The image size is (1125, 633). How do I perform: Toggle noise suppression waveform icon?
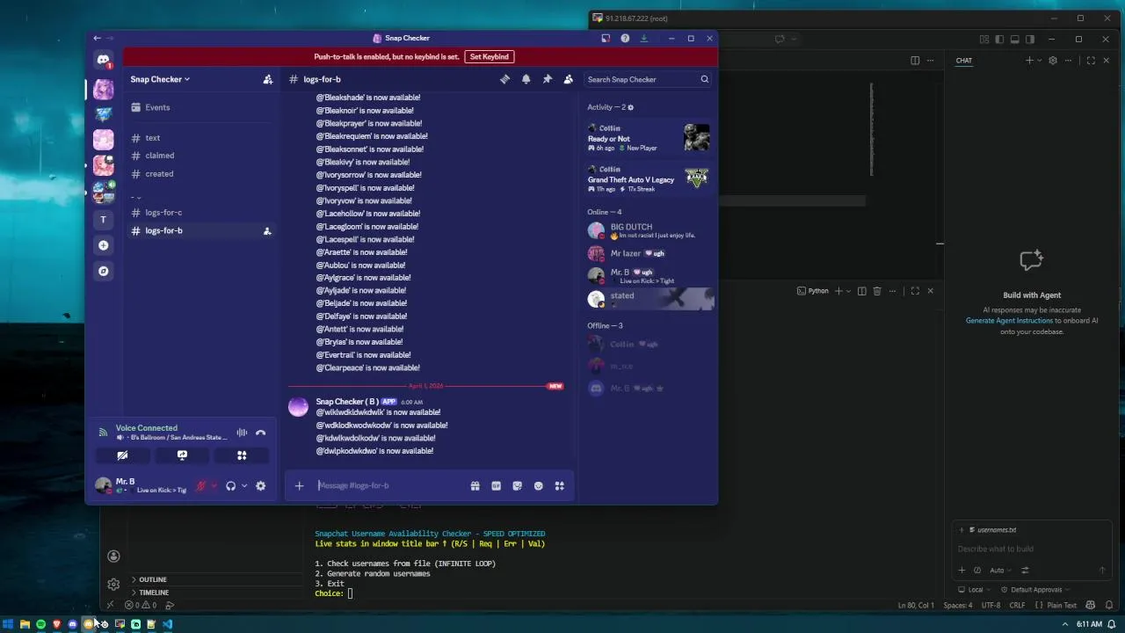click(242, 433)
